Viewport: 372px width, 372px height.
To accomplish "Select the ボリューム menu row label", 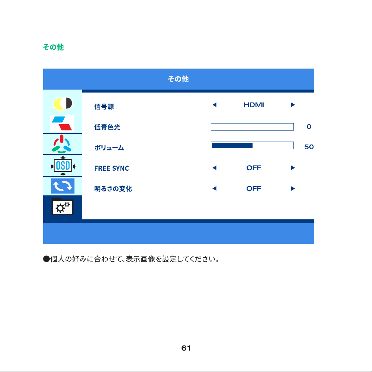I will pyautogui.click(x=109, y=148).
